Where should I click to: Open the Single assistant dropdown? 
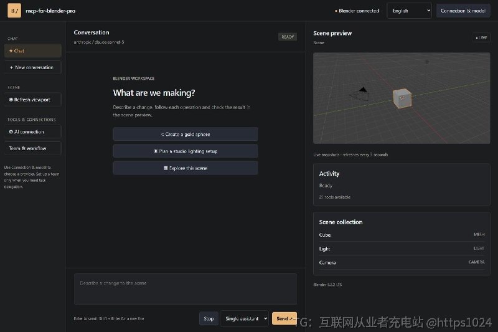[x=245, y=318]
